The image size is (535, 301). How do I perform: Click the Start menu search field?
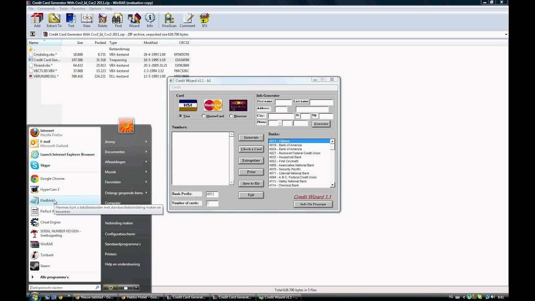point(62,288)
